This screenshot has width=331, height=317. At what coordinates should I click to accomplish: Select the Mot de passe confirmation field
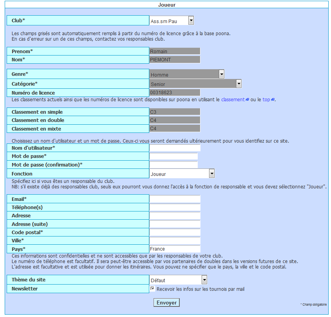174,165
